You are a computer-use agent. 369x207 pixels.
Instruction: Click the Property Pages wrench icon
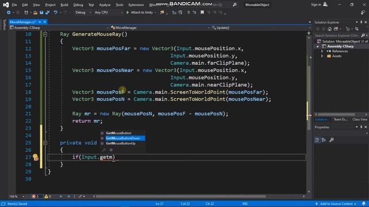click(x=332, y=140)
